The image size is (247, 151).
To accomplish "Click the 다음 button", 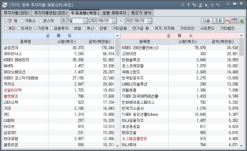I will coord(206,21).
